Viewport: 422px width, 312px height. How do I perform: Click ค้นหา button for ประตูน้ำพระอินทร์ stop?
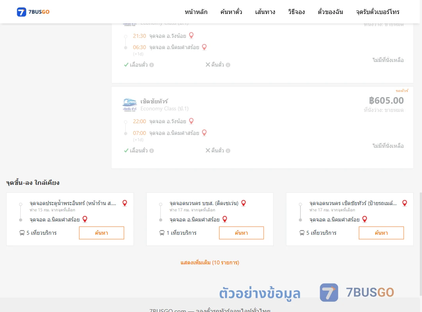(x=102, y=233)
